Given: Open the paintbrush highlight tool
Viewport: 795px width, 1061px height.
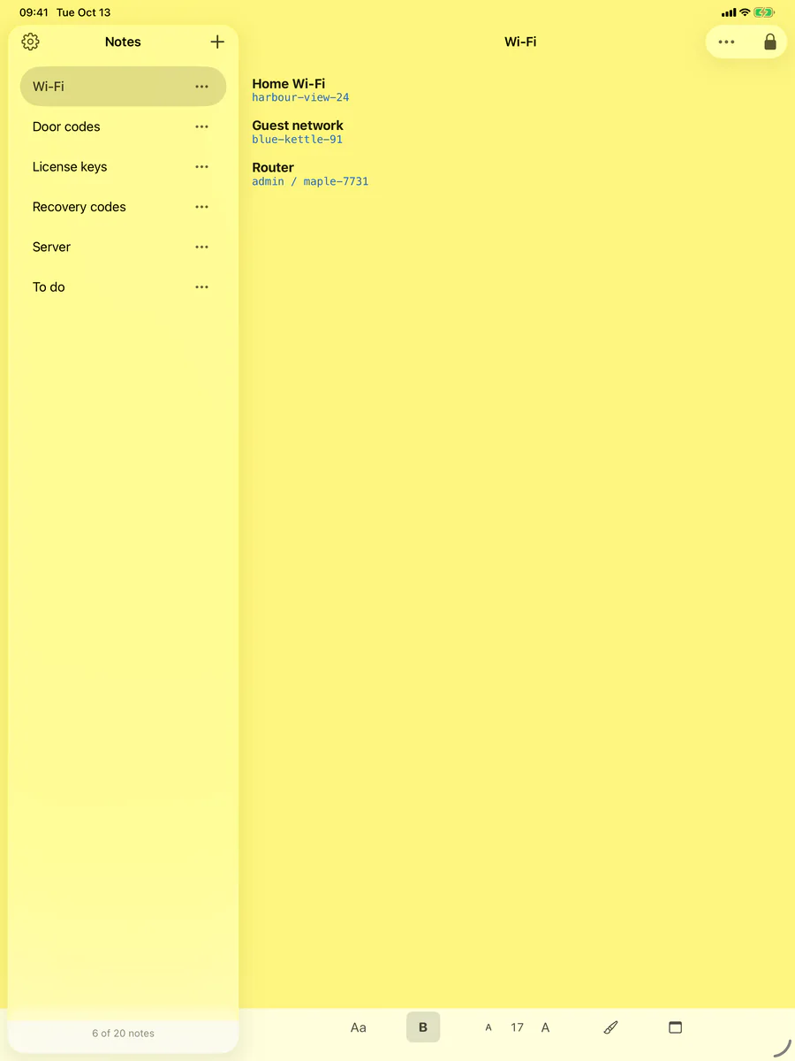Looking at the screenshot, I should (610, 1027).
